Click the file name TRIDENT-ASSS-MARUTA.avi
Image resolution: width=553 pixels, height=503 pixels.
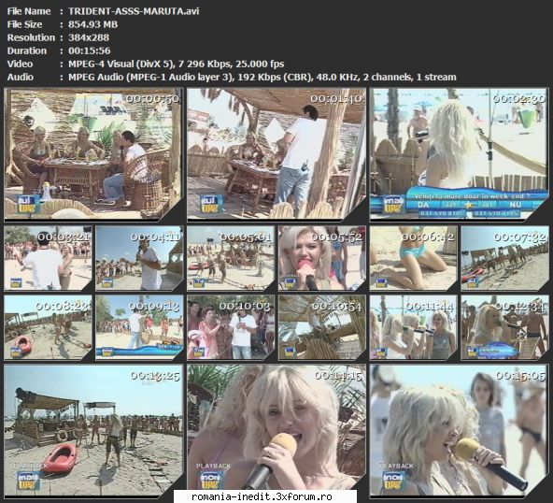pyautogui.click(x=134, y=11)
